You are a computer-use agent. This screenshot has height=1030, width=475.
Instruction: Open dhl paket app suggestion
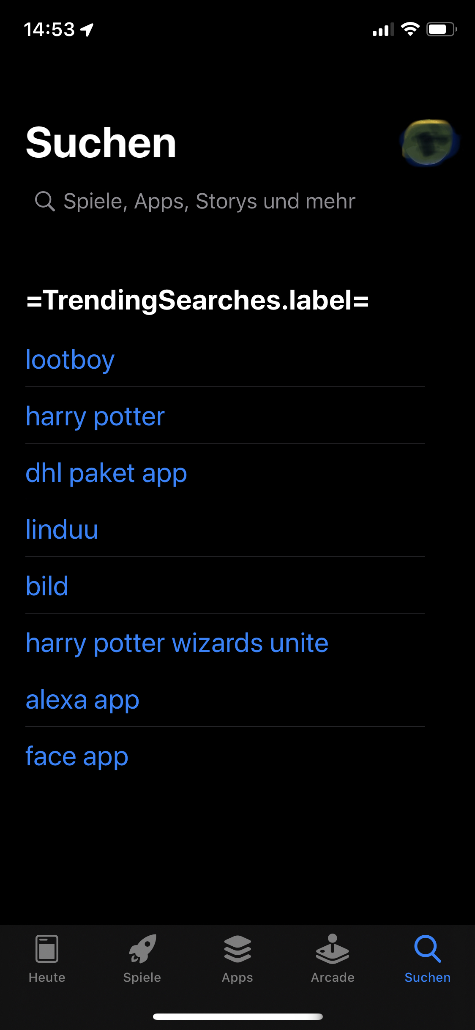tap(106, 473)
